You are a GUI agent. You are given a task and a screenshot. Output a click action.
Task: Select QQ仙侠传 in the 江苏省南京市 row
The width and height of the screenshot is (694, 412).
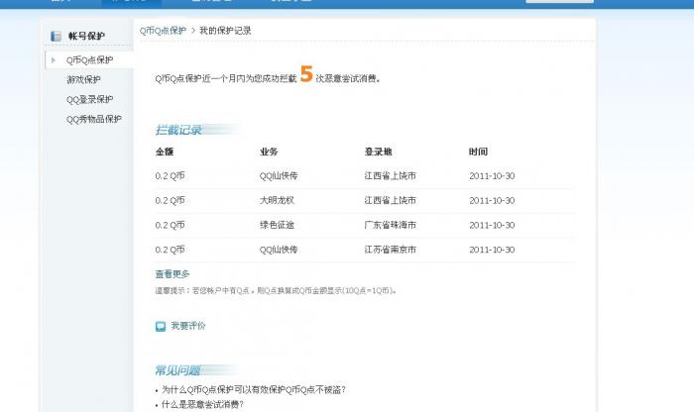pos(279,250)
